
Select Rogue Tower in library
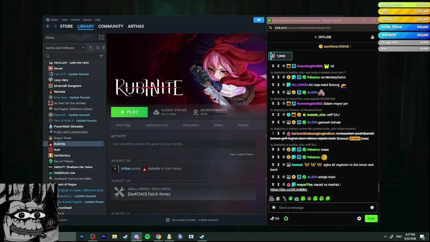point(62,138)
